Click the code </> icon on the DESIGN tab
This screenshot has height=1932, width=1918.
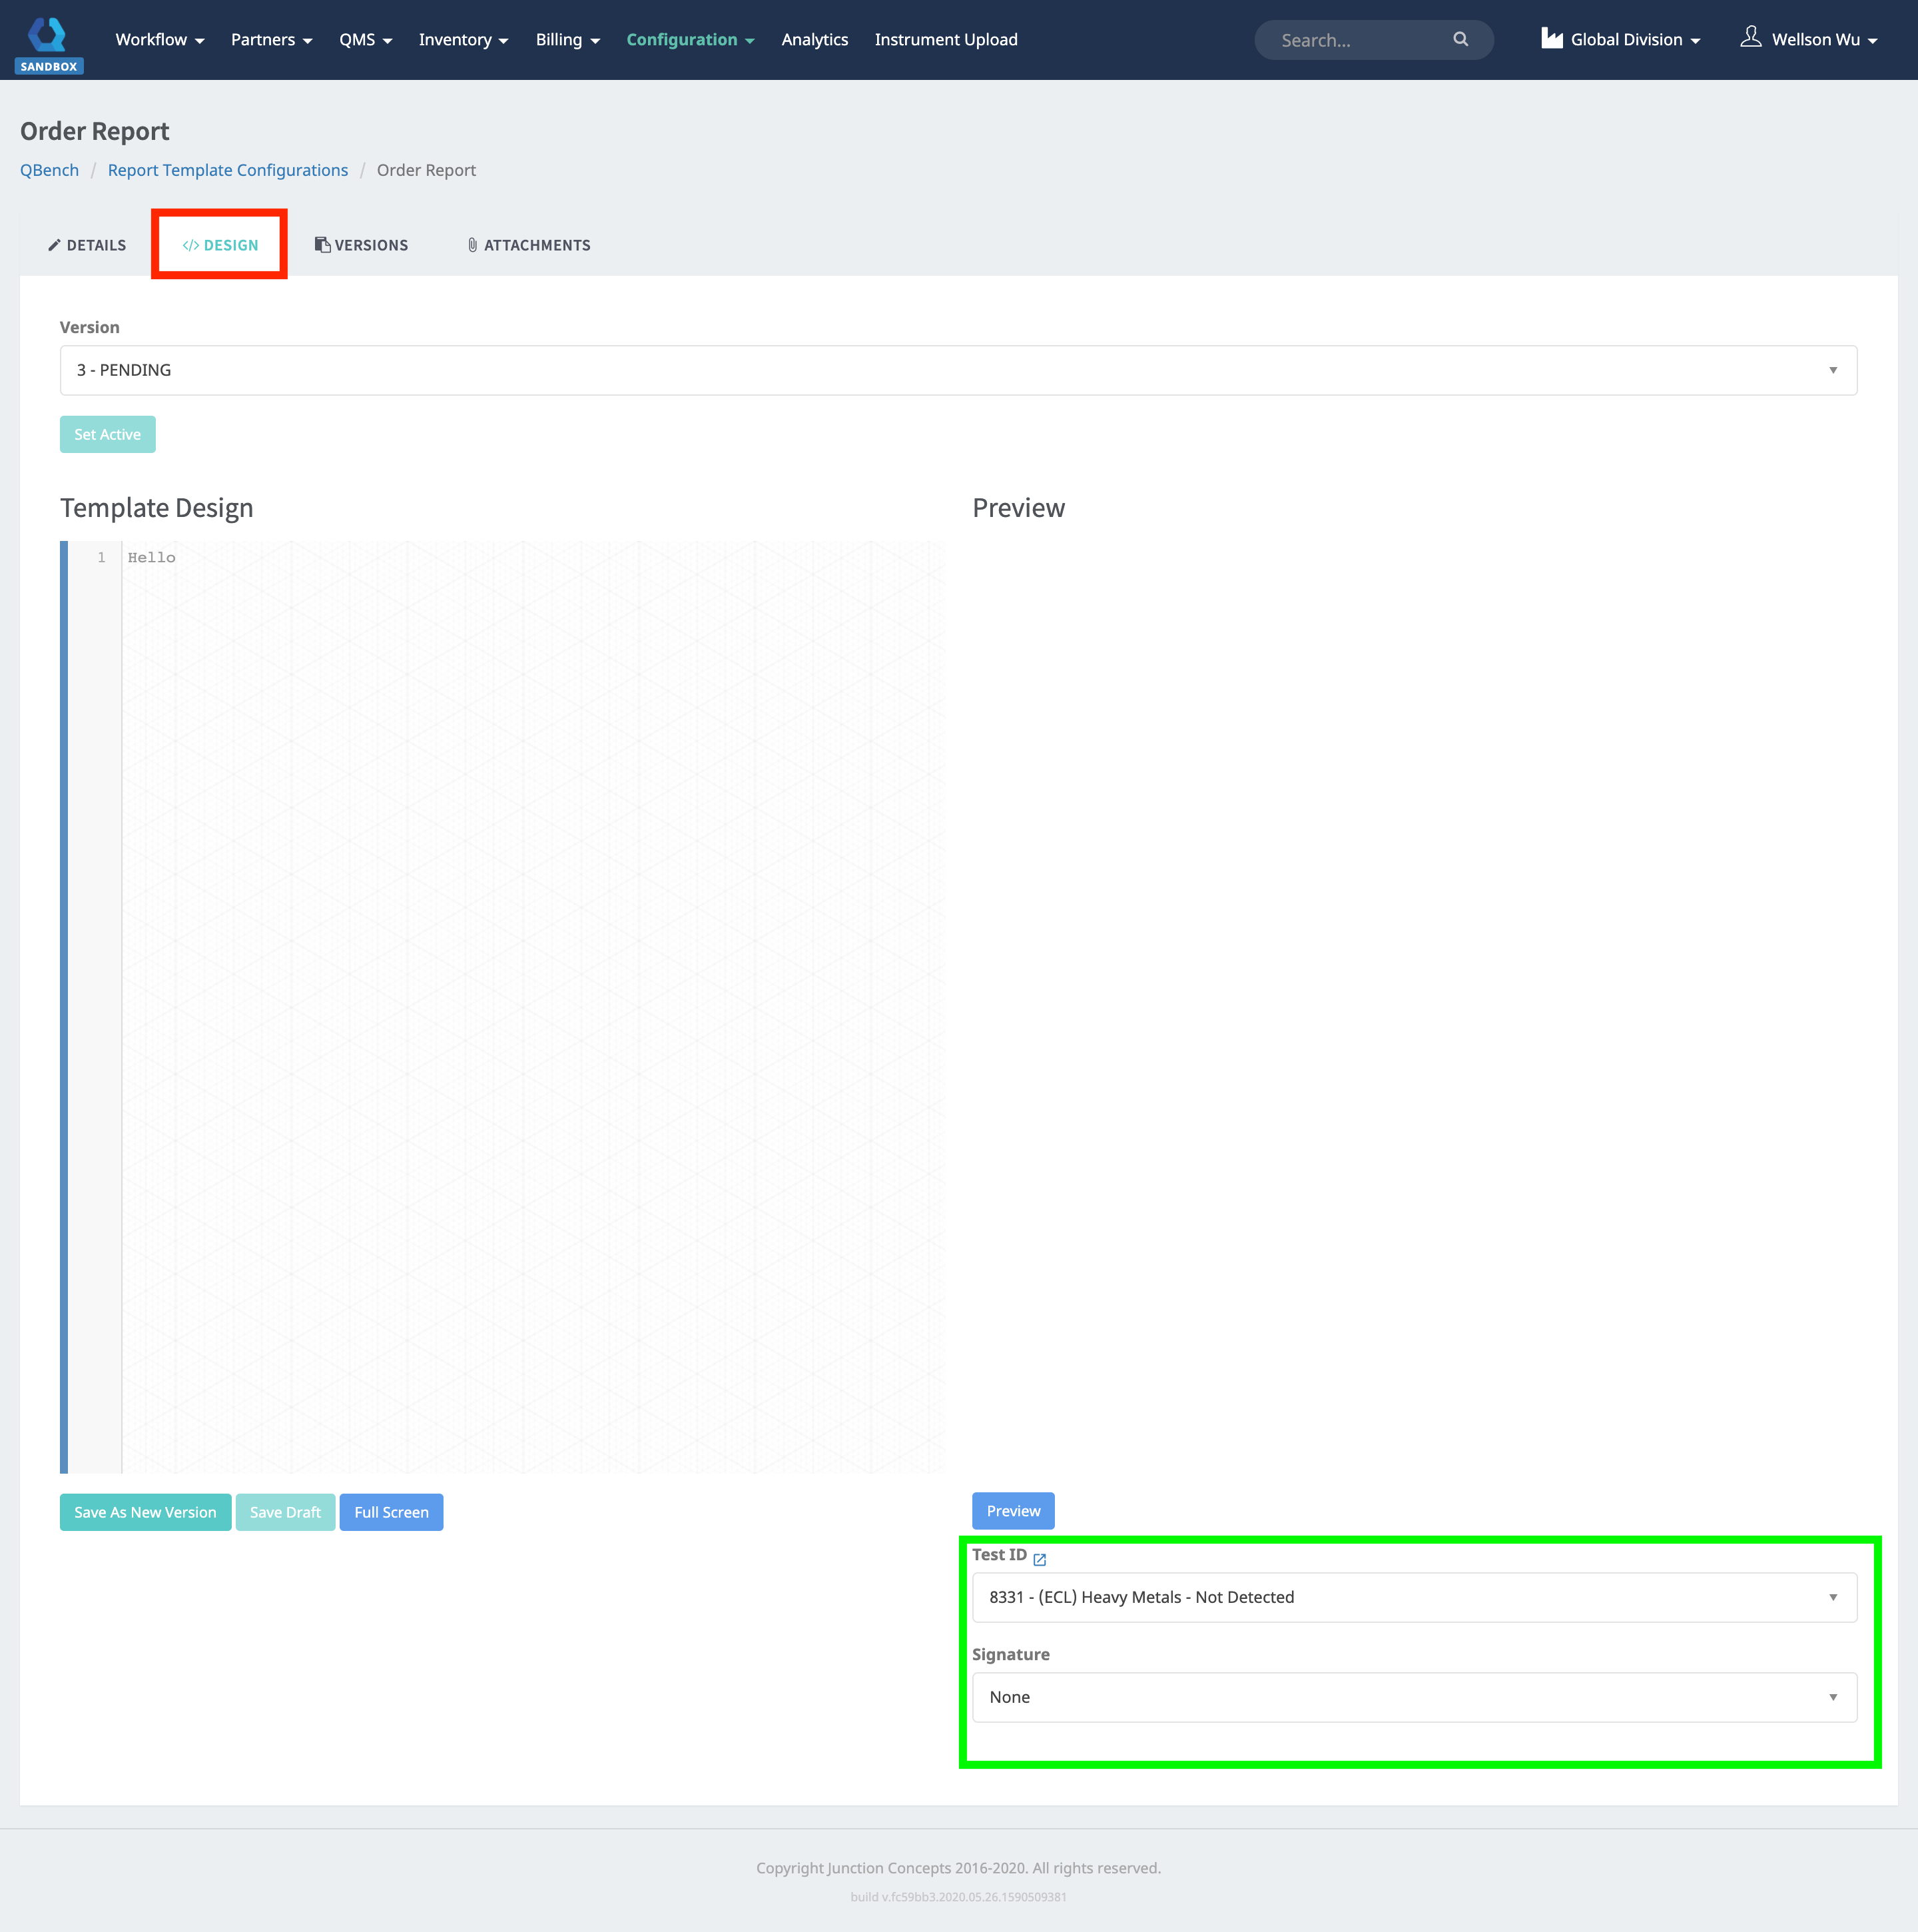tap(191, 244)
